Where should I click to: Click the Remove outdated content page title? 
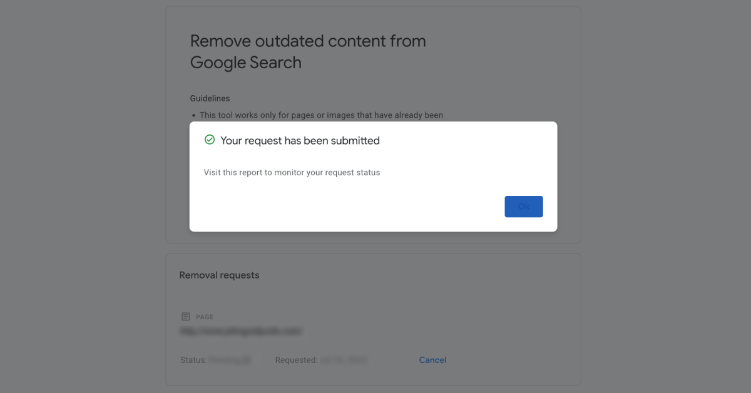point(308,51)
